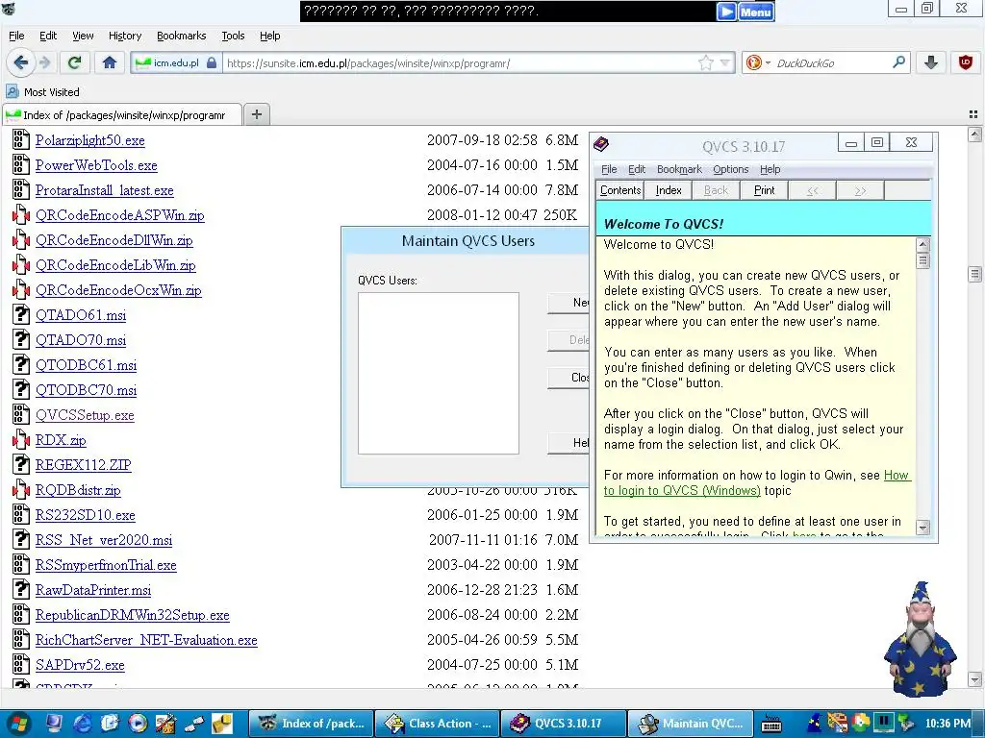Switch to QVCS 3.10.17 taskbar button

point(564,724)
